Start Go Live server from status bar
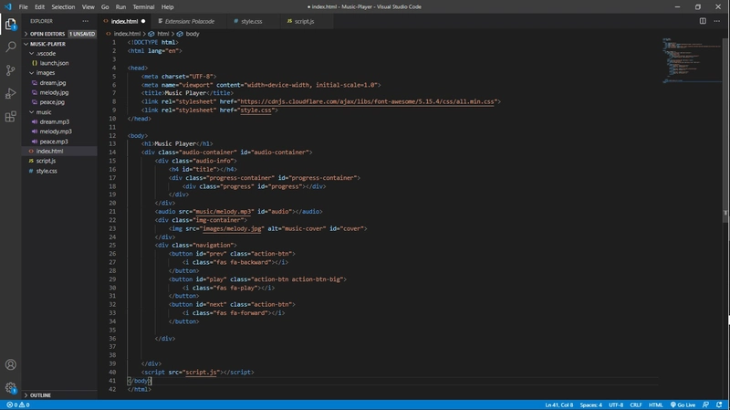This screenshot has width=730, height=410. point(683,405)
